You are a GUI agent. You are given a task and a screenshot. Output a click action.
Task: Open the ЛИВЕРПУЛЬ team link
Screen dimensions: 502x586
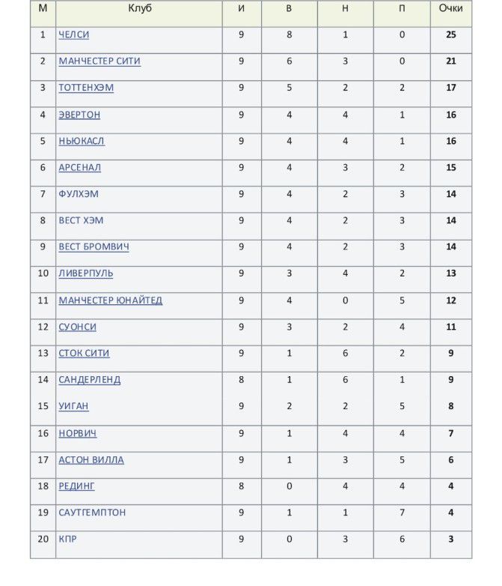click(86, 274)
